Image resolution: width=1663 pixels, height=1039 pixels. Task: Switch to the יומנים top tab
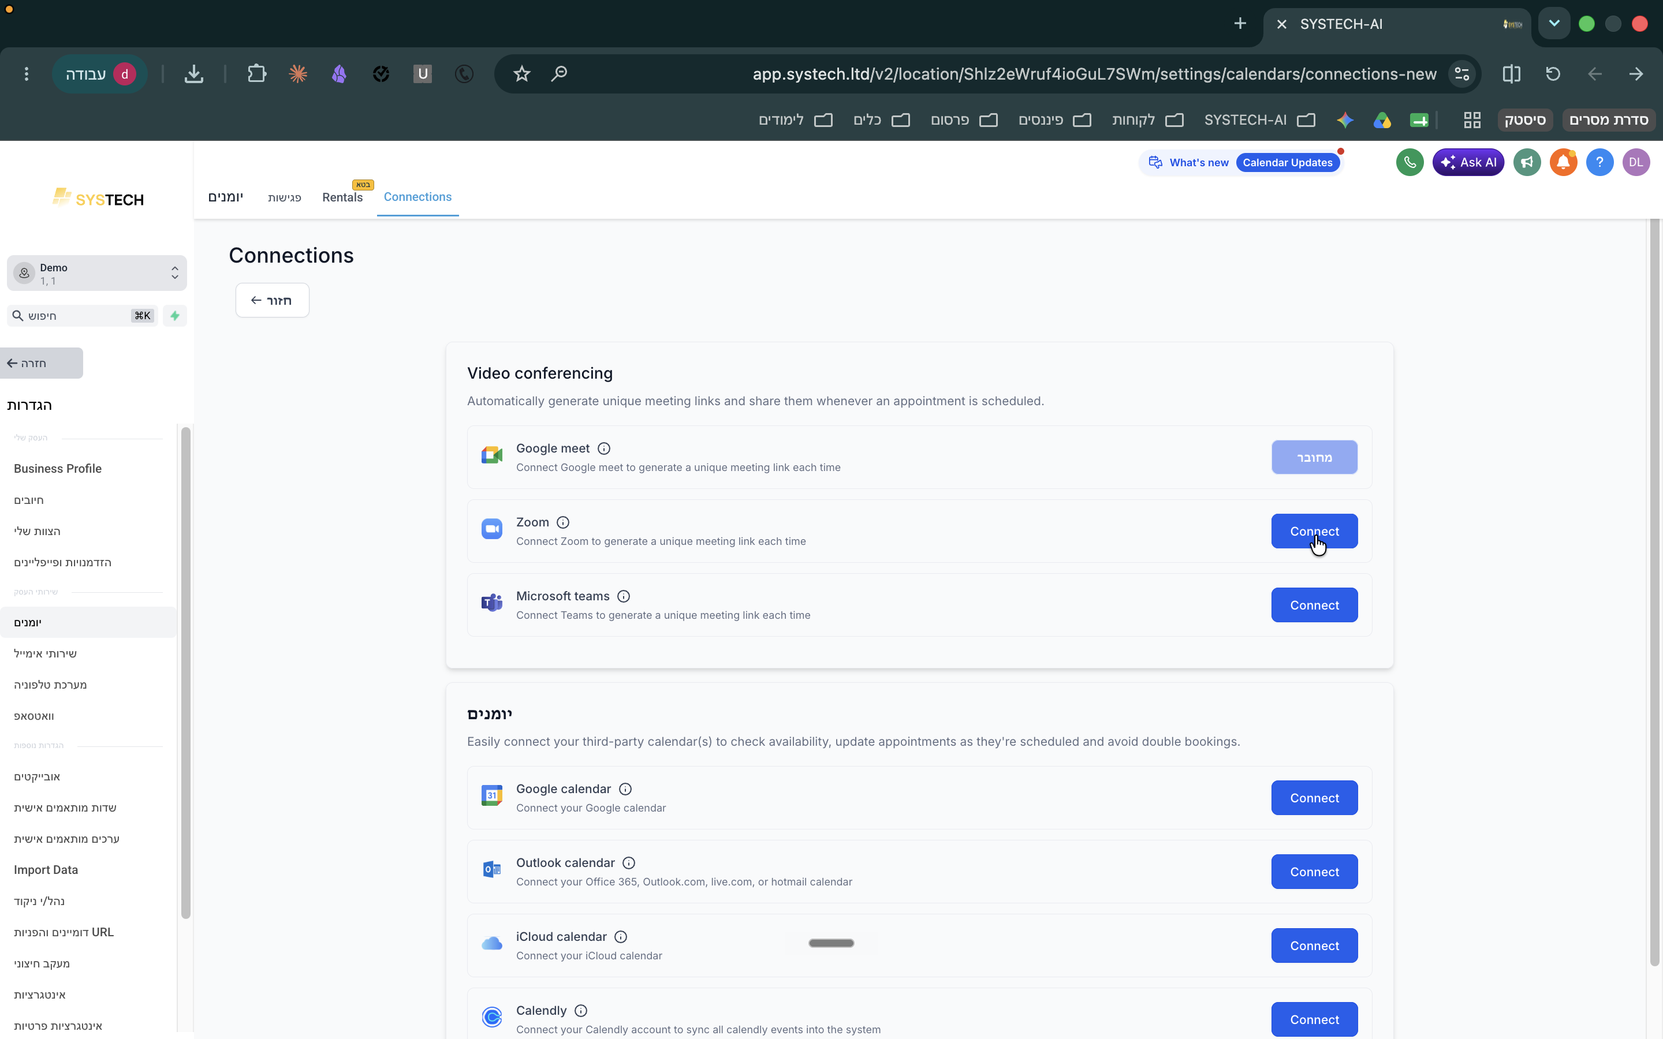point(225,197)
